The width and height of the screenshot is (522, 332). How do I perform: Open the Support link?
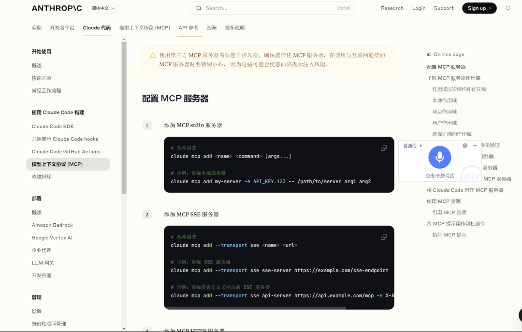click(444, 8)
